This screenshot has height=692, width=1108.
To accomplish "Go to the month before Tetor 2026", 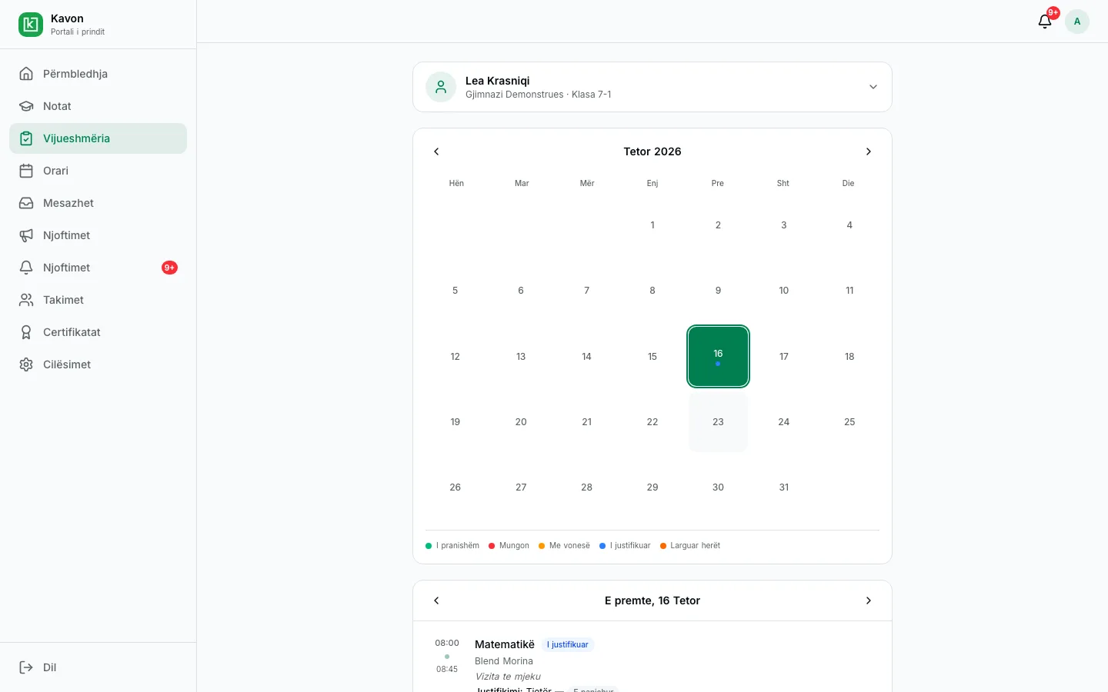I will [436, 151].
